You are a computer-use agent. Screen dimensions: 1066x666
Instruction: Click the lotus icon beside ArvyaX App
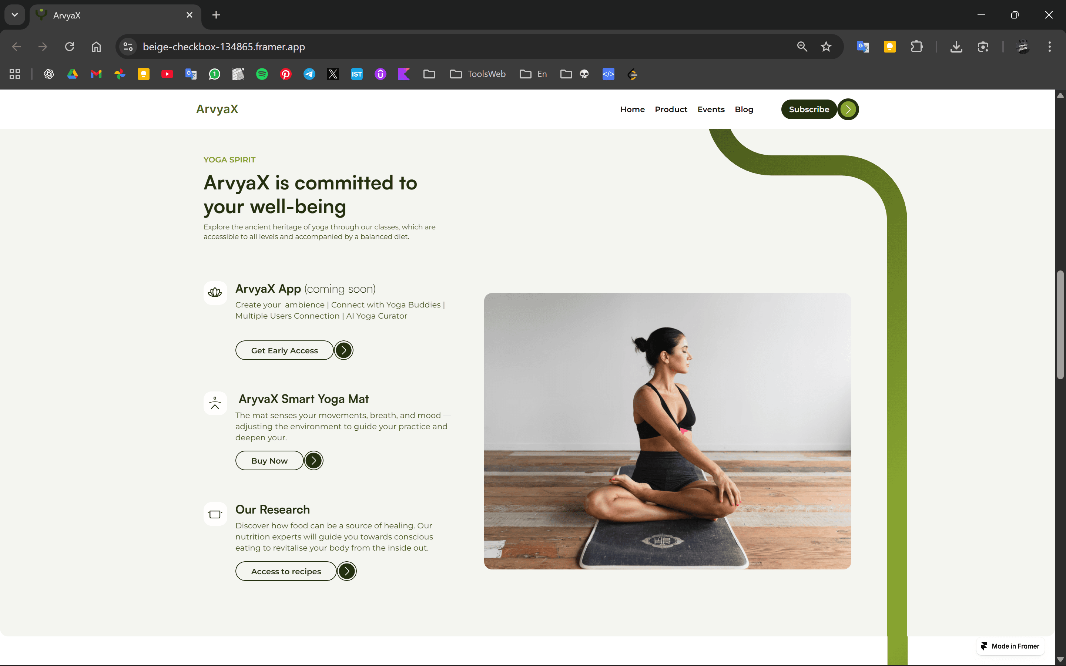click(x=215, y=292)
